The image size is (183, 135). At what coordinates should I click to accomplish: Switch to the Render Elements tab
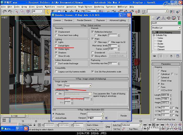point(84,20)
